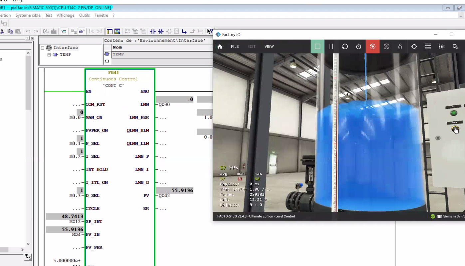Screen dimensions: 465x266
Task: Insert normally open contact in toolbar
Action: pos(153,31)
